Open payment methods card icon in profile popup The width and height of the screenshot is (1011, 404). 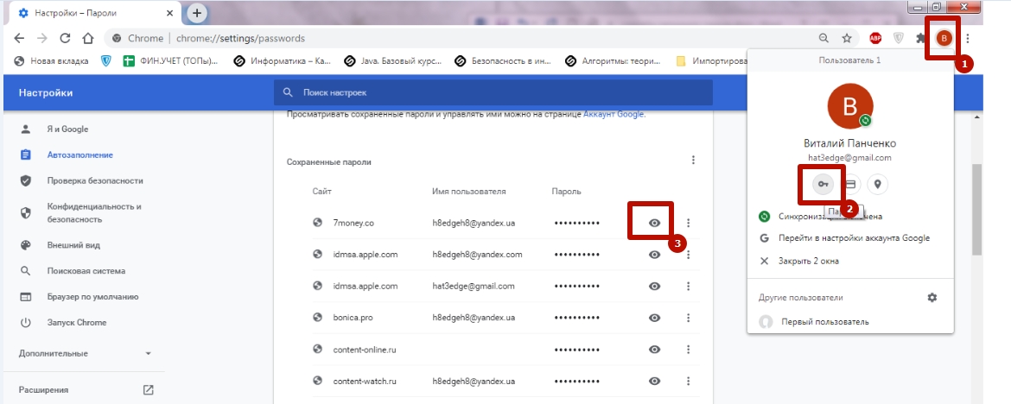[850, 184]
